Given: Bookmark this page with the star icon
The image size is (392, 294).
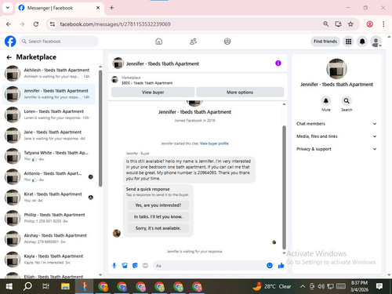Looking at the screenshot, I should [x=350, y=24].
